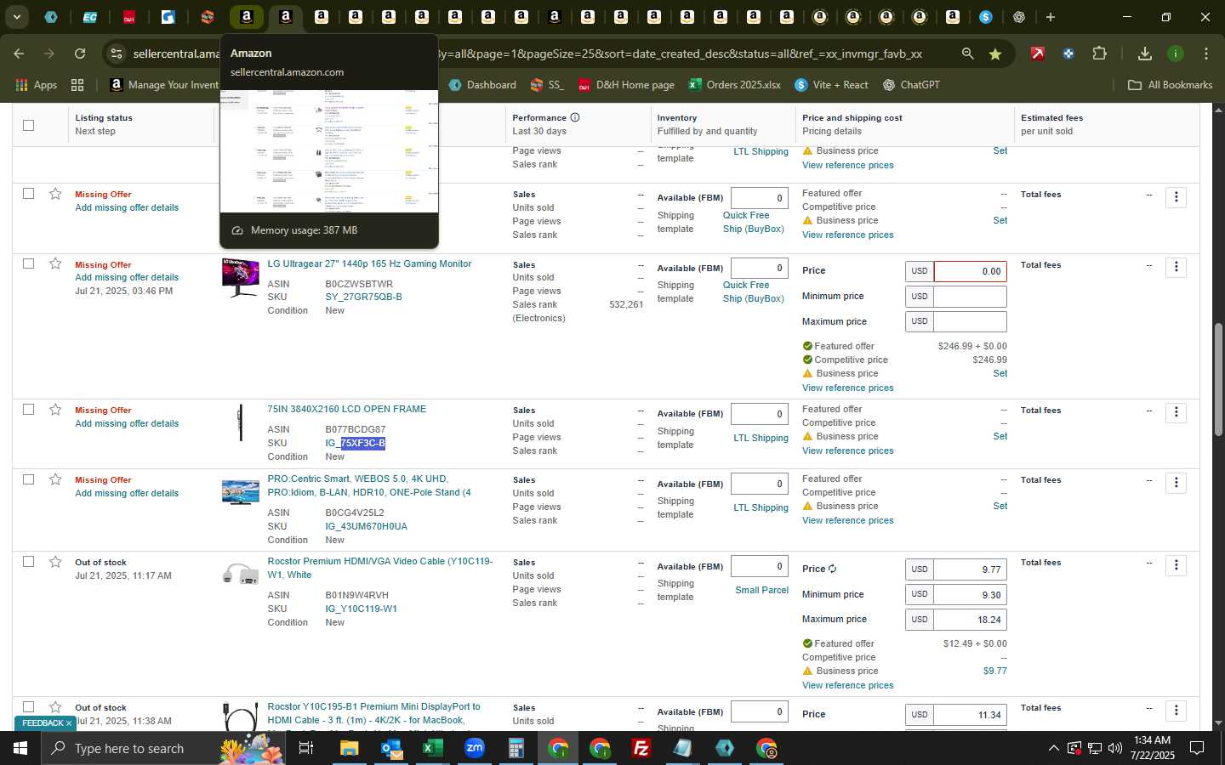Open Small Parcel shipping template link

[x=761, y=590]
